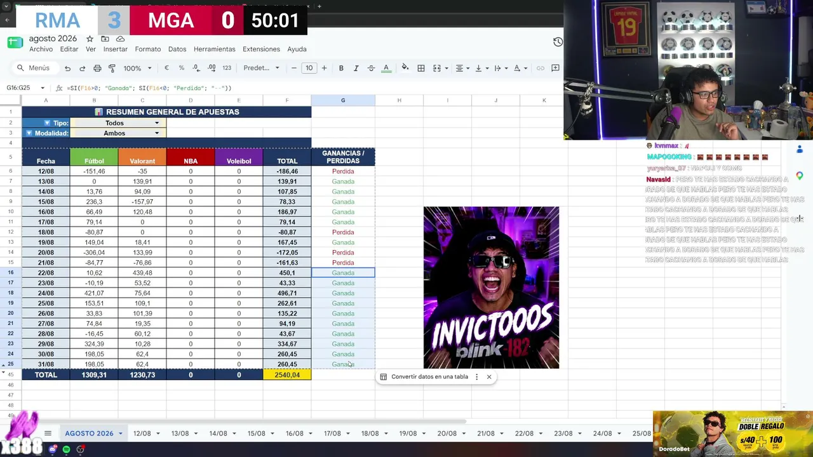Open the Datos menu
The width and height of the screenshot is (813, 457).
[177, 50]
